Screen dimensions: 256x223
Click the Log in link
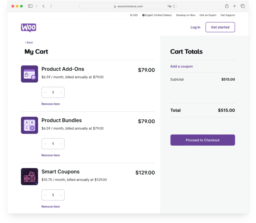click(195, 27)
